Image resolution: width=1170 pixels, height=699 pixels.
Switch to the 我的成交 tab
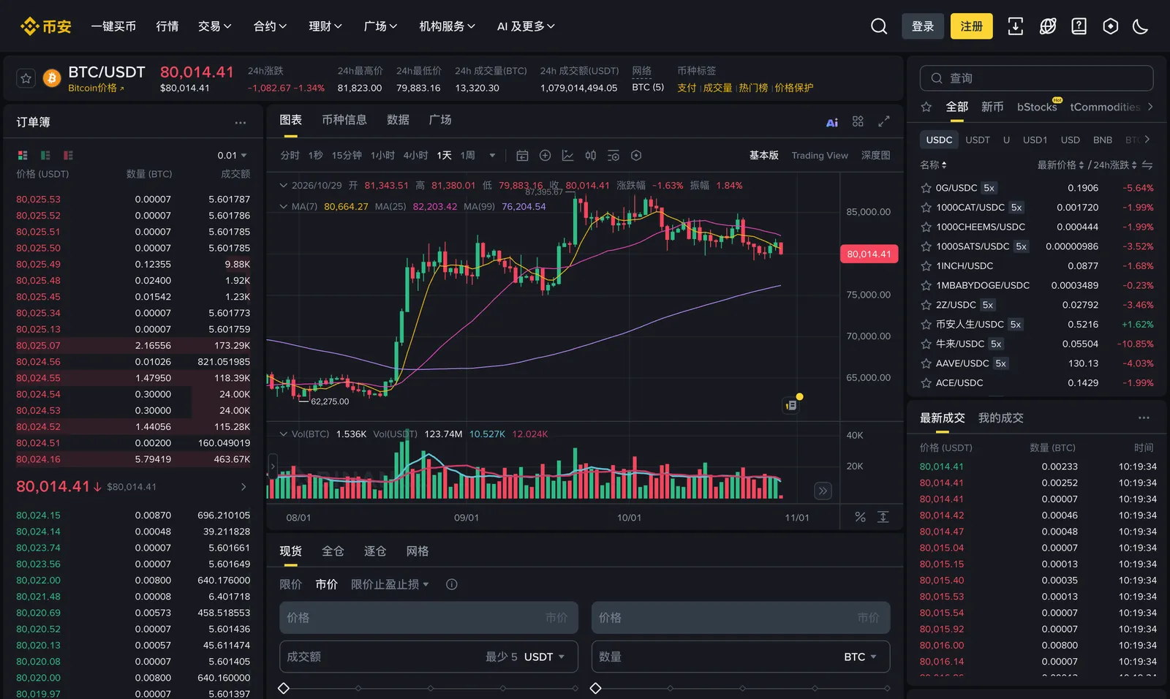click(1000, 417)
